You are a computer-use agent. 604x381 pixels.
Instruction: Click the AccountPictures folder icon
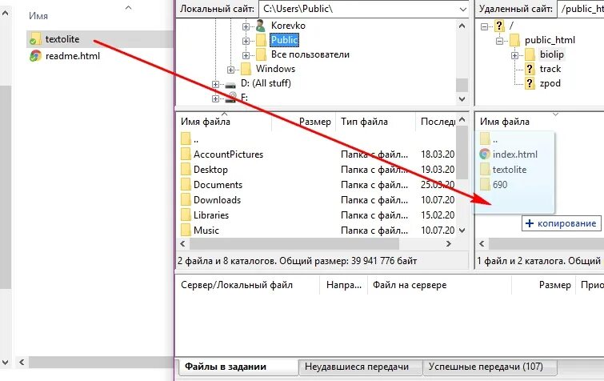coord(186,154)
